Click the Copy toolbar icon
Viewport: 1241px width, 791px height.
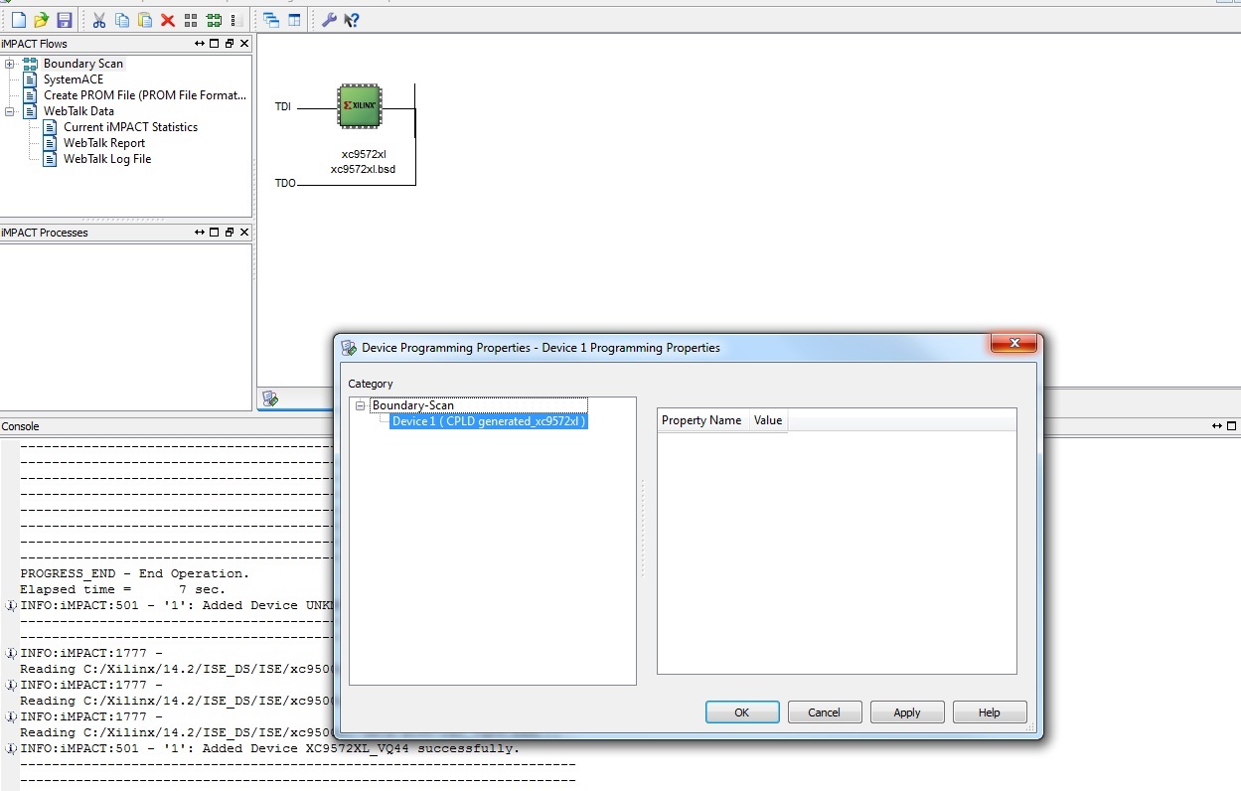[122, 20]
